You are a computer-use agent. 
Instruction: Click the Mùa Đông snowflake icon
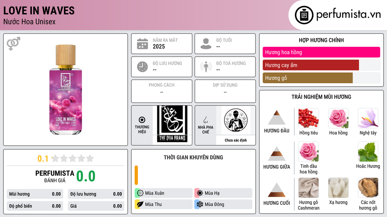(200, 204)
